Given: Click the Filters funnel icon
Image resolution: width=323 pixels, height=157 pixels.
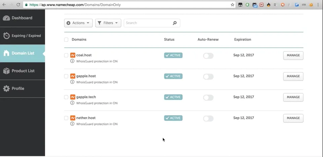Looking at the screenshot, I should (x=99, y=23).
